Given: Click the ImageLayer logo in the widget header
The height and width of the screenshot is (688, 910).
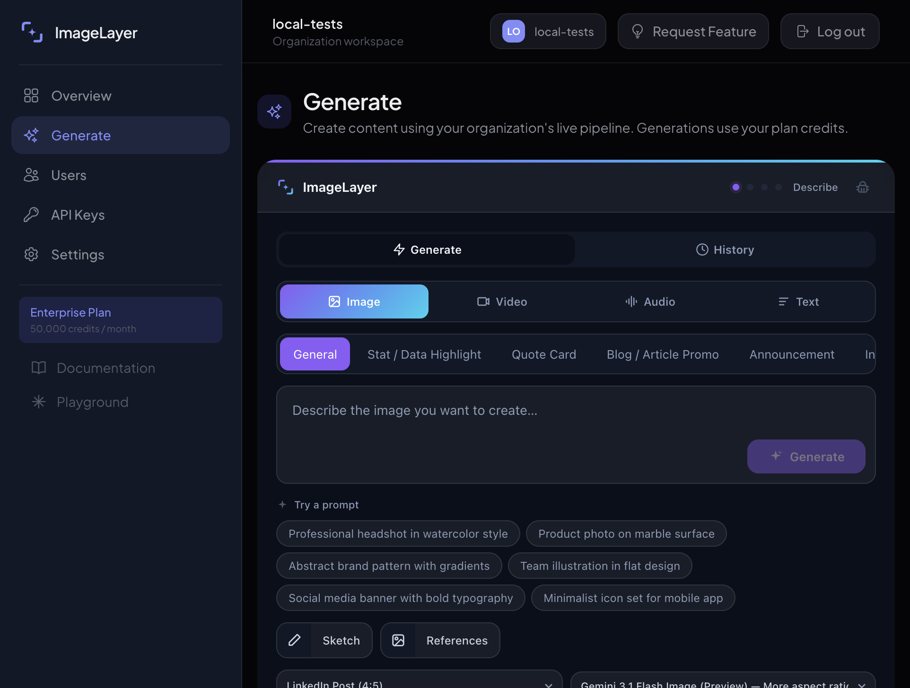Looking at the screenshot, I should tap(286, 187).
